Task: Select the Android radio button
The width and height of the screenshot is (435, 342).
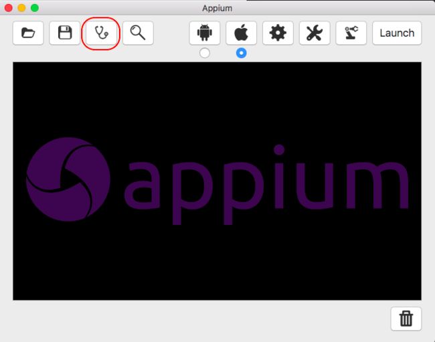Action: 205,53
